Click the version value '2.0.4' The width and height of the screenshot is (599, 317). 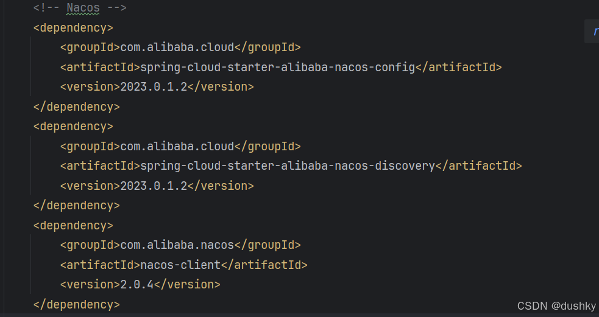pos(136,285)
